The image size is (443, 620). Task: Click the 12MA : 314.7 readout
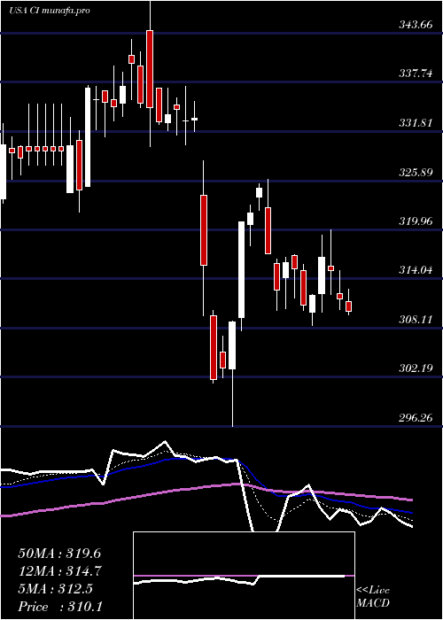pyautogui.click(x=60, y=571)
